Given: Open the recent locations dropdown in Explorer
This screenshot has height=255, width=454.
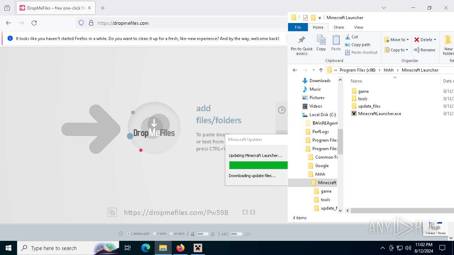Looking at the screenshot, I should point(314,70).
